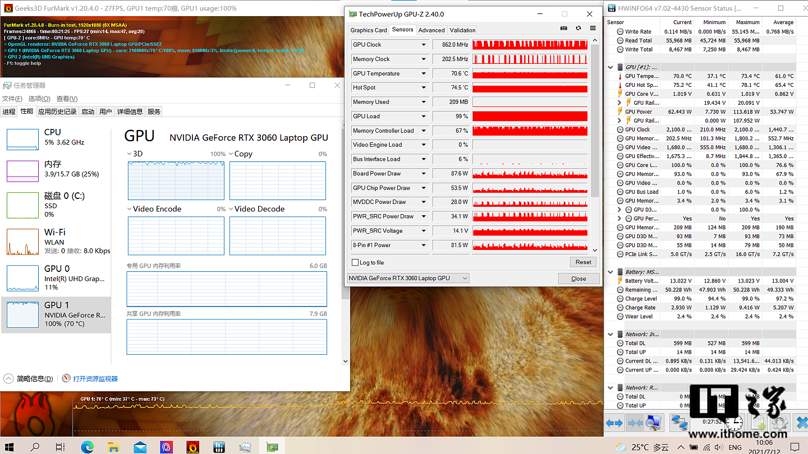808x454 pixels.
Task: Open the 文件(F) menu in Task Manager
Action: pos(12,99)
